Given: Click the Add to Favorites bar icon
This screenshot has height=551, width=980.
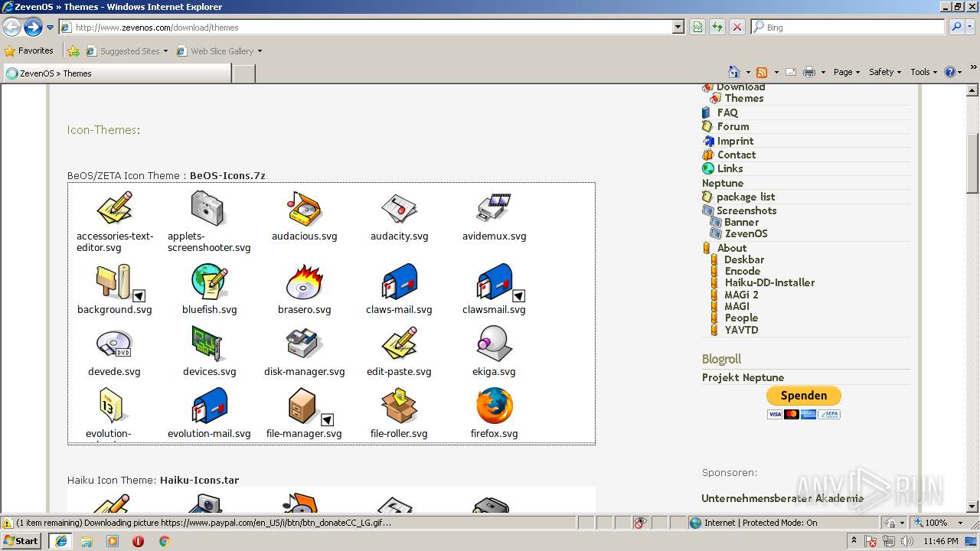Looking at the screenshot, I should click(x=73, y=51).
